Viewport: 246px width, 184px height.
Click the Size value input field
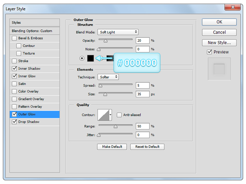[142, 94]
